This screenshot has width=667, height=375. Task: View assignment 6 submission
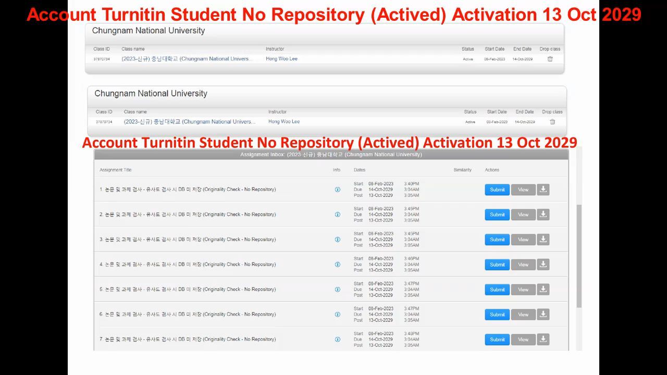click(523, 315)
